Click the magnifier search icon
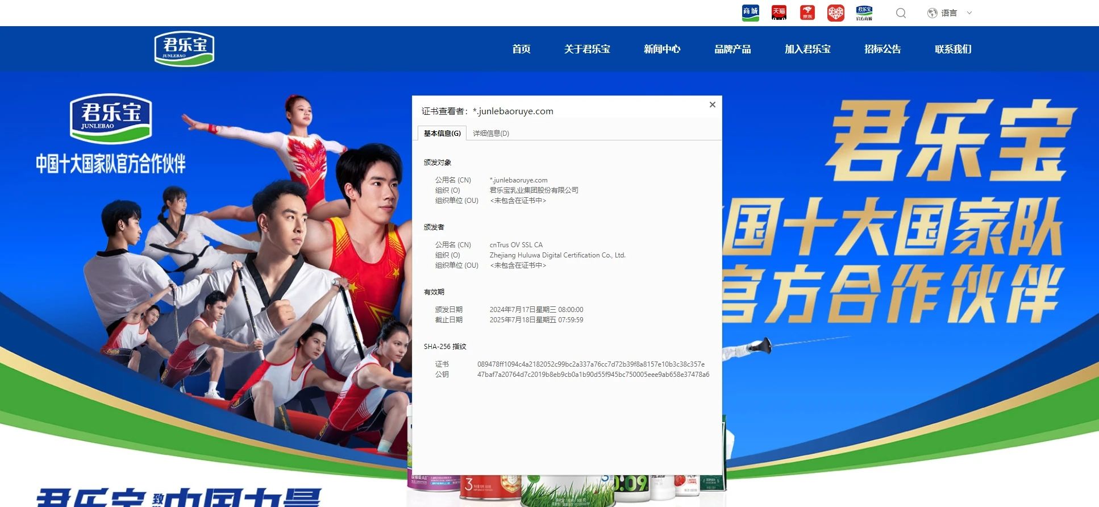The width and height of the screenshot is (1099, 507). click(901, 13)
